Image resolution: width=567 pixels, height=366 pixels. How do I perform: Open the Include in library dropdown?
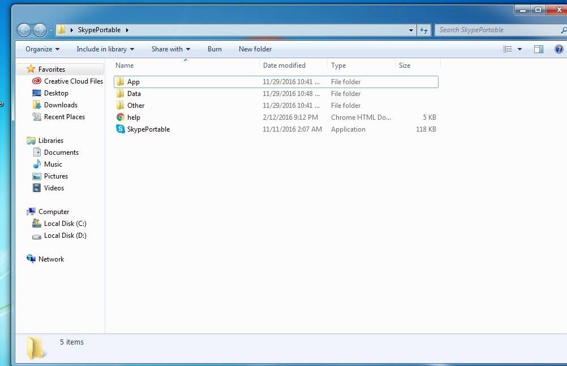tap(105, 49)
